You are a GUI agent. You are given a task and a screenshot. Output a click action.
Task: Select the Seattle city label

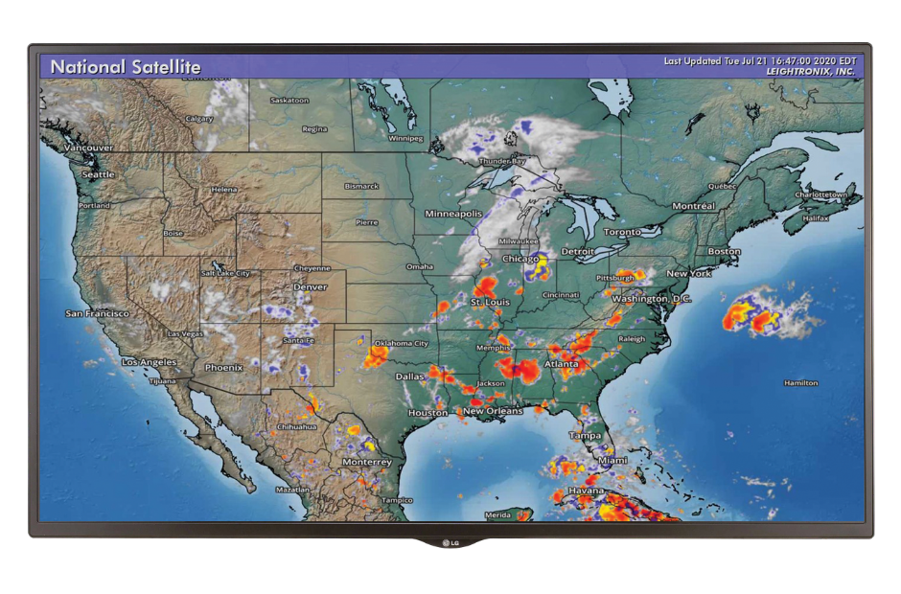[x=98, y=174]
